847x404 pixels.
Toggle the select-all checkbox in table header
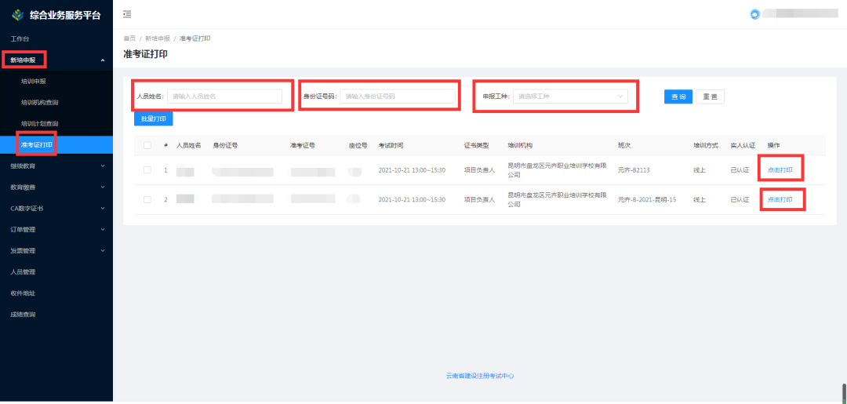(x=147, y=145)
